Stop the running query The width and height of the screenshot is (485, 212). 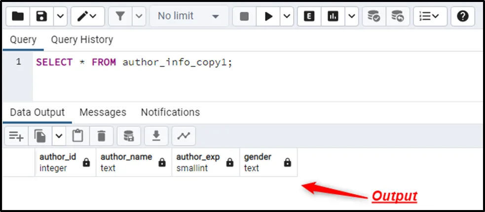(x=244, y=17)
